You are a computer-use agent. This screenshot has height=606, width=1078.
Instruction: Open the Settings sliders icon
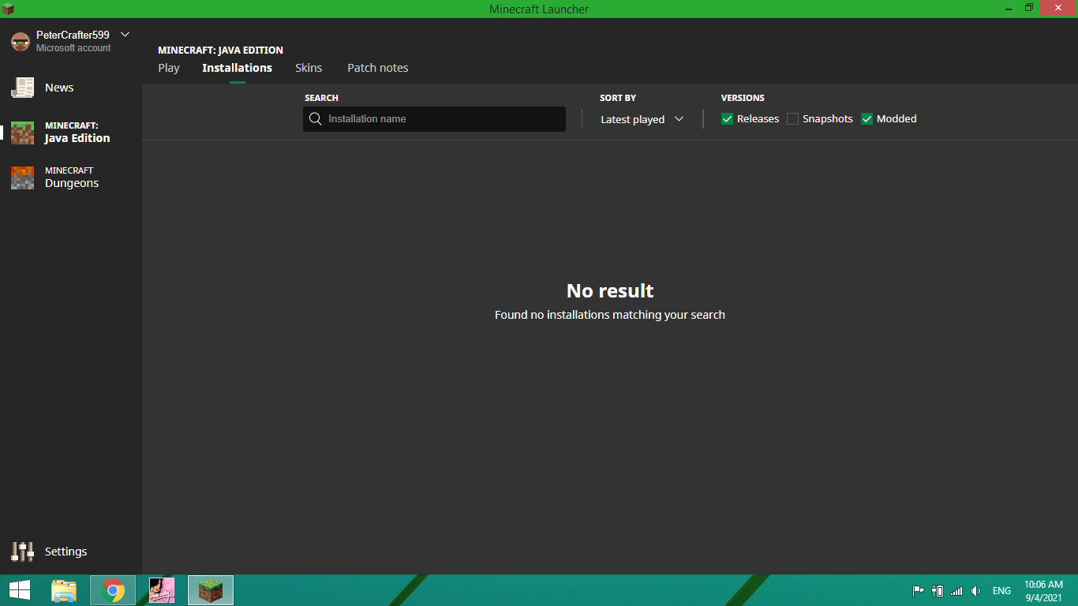(x=22, y=552)
